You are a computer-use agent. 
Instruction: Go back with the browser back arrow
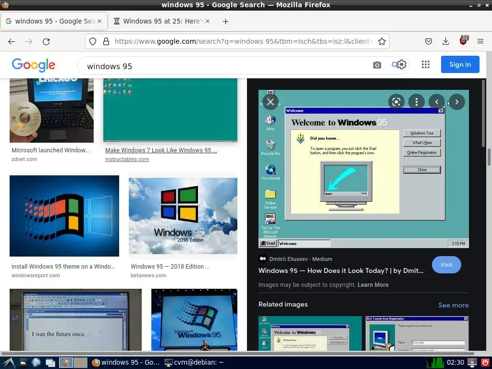coord(12,41)
